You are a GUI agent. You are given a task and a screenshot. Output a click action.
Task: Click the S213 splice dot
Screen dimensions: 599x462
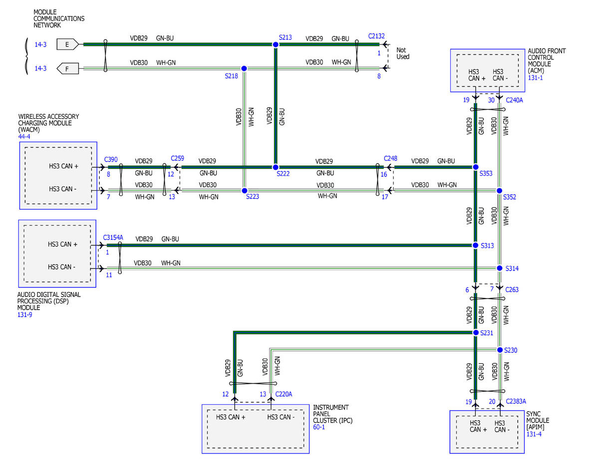pos(275,45)
